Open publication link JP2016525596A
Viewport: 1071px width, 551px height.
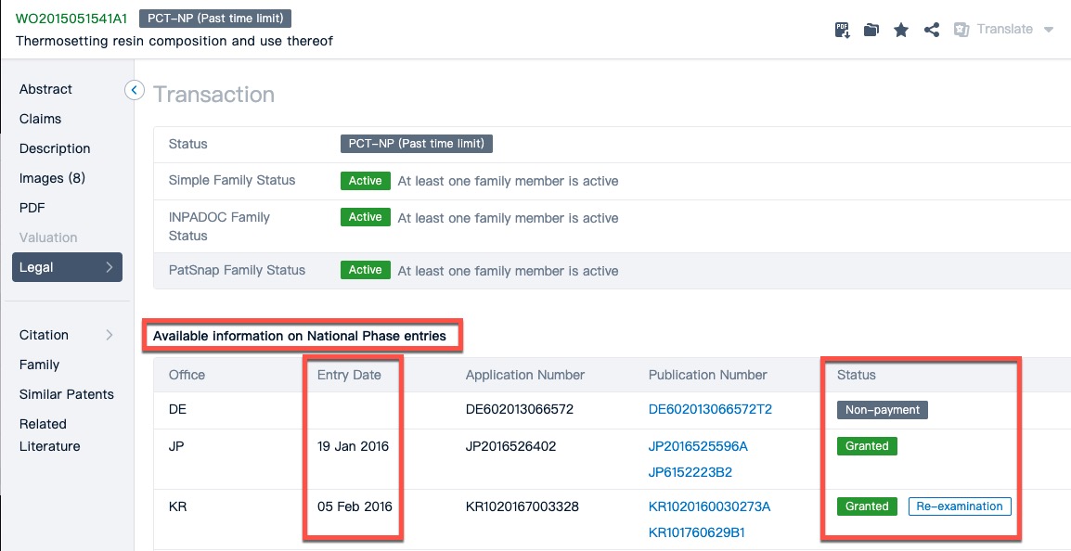(x=697, y=446)
